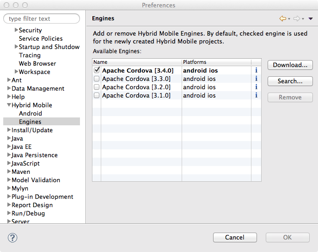Viewport: 318px width, 252px height.
Task: Click info icon for Apache Cordova 3.3.0
Action: [256, 79]
